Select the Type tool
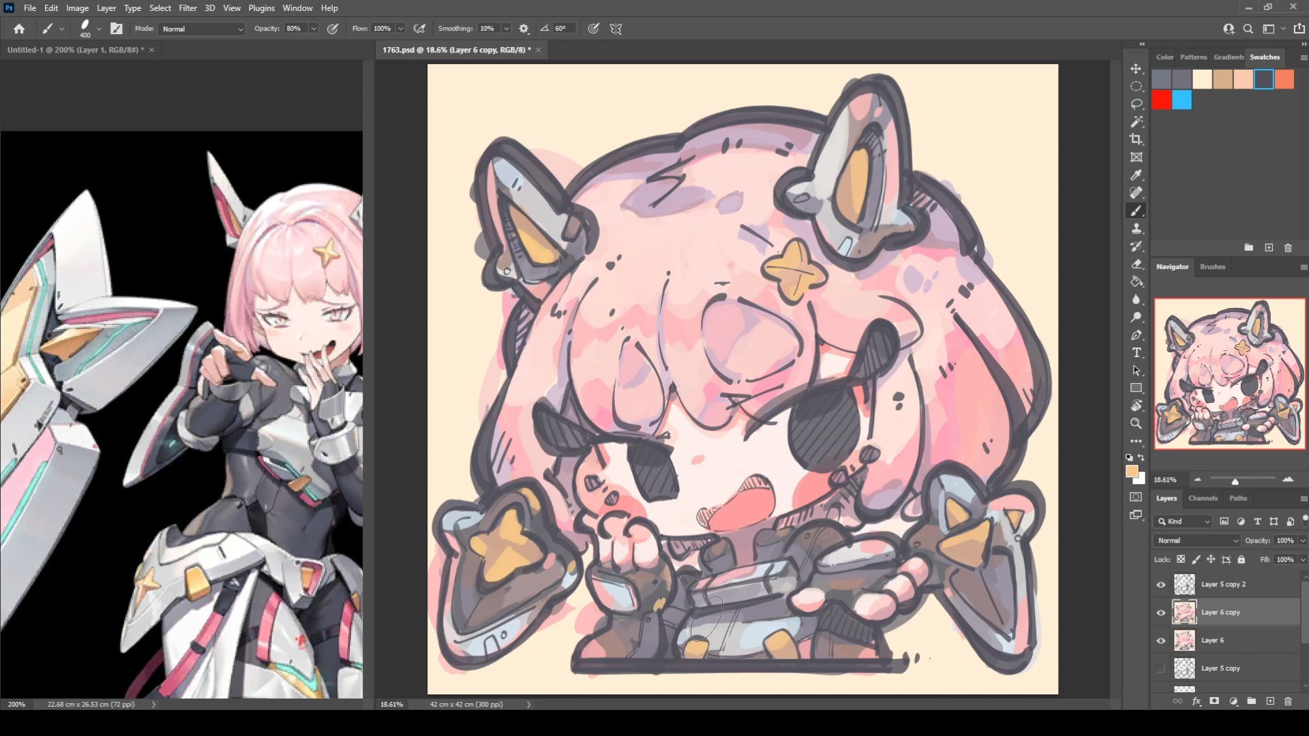1309x736 pixels. pos(1136,352)
